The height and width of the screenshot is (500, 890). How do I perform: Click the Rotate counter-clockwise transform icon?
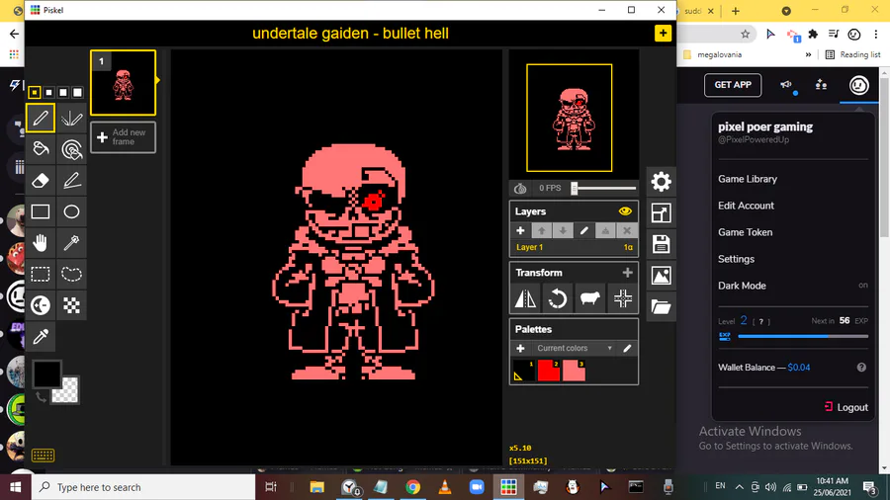click(558, 298)
